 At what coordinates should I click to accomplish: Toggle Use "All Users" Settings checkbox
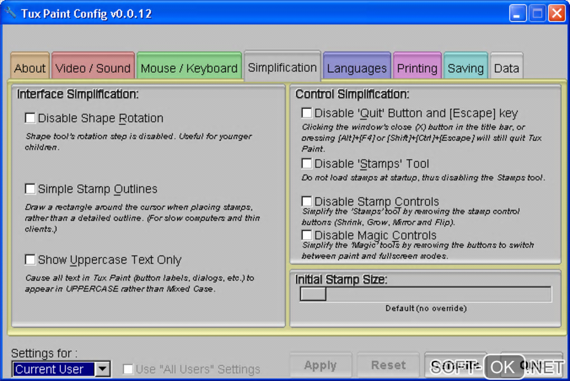128,369
